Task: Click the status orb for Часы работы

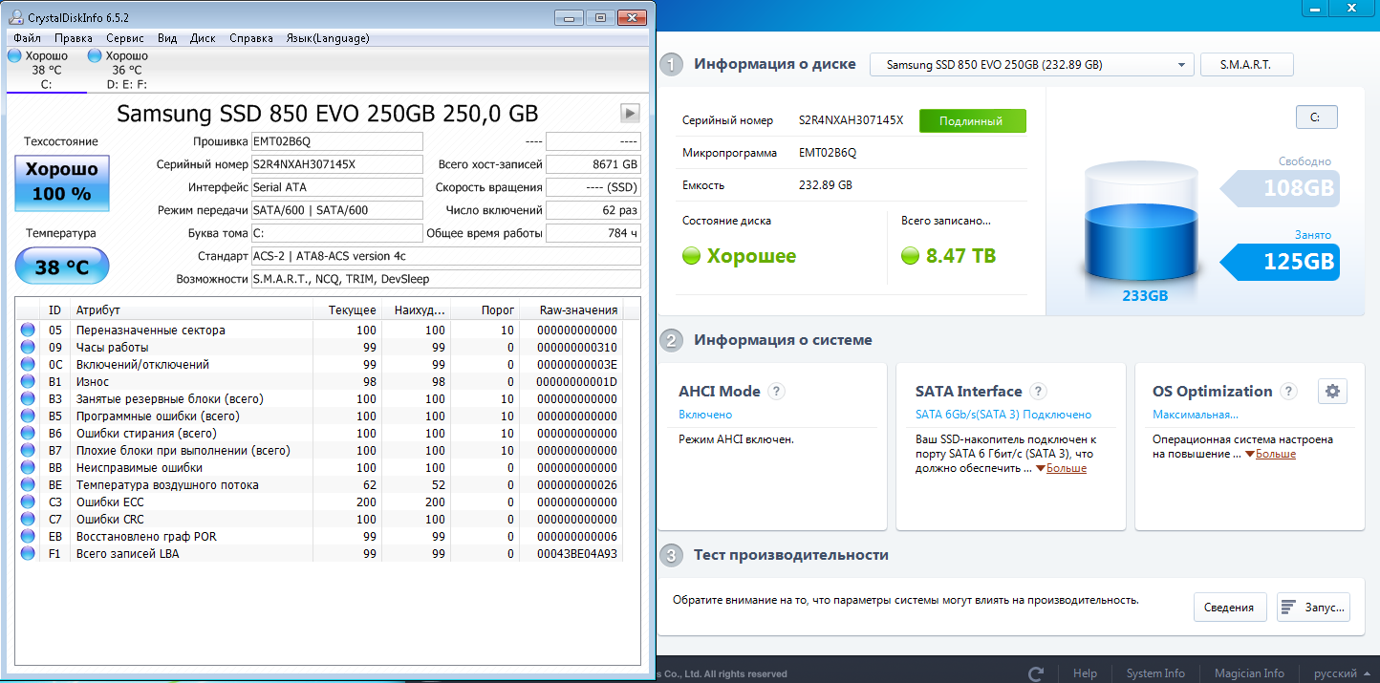Action: 28,348
